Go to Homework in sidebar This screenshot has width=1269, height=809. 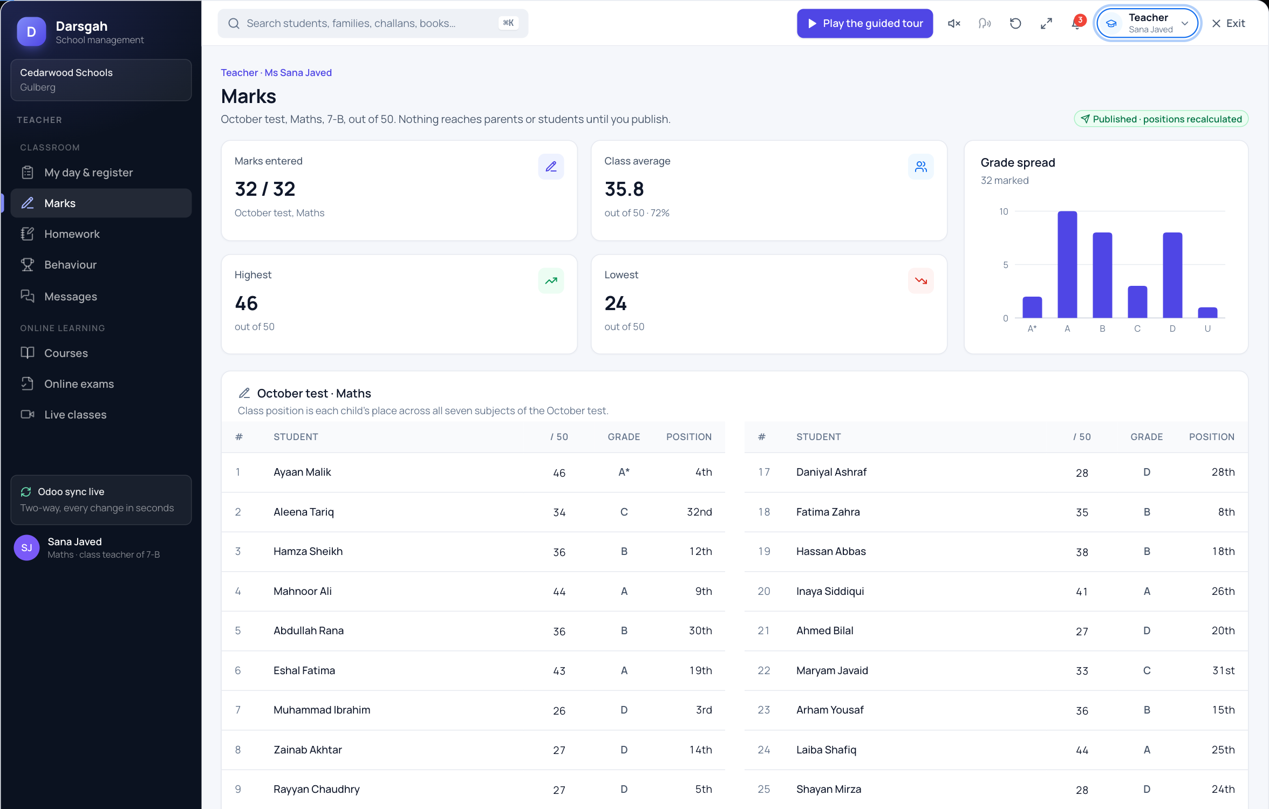101,234
